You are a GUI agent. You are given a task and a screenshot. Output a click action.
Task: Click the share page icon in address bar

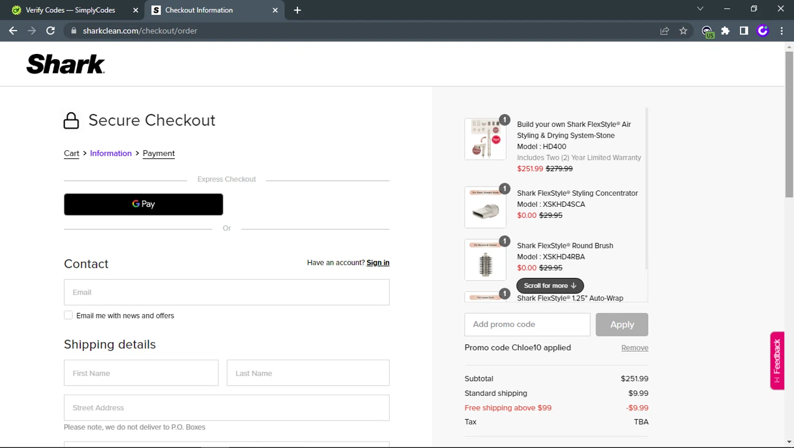tap(664, 31)
